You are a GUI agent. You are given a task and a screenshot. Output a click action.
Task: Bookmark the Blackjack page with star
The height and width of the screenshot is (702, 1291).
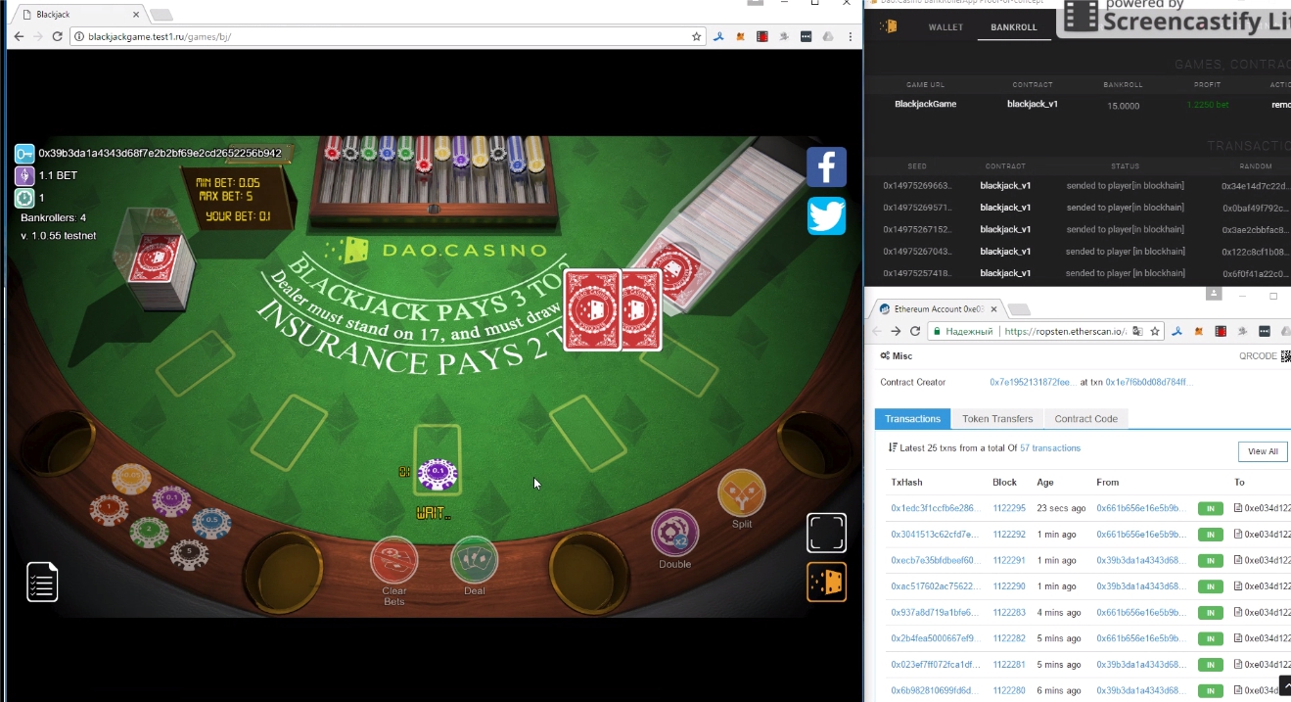[x=697, y=36]
